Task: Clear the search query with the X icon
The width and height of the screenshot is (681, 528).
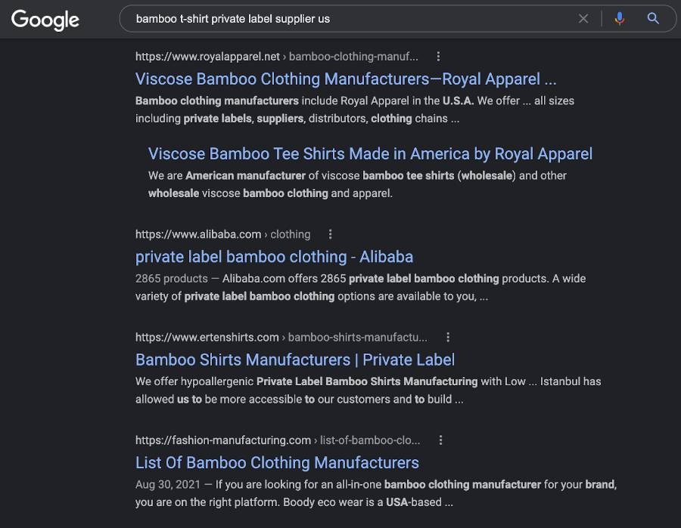Action: 583,19
